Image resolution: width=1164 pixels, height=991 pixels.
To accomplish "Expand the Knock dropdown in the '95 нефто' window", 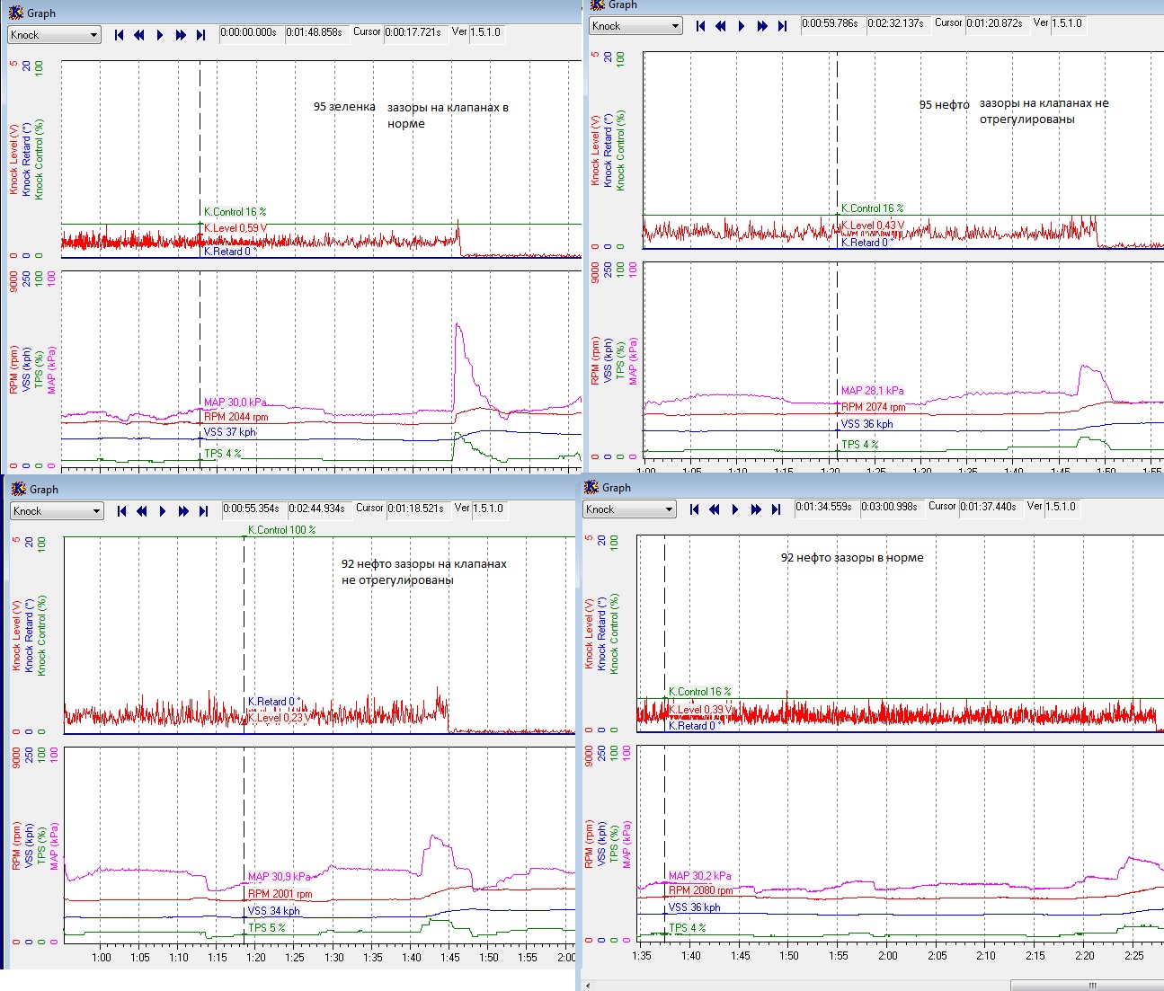I will (675, 26).
